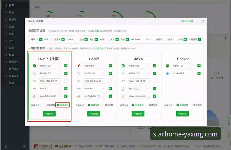Click Nginx icon in LNMP card
231x150 pixels.
tap(34, 66)
